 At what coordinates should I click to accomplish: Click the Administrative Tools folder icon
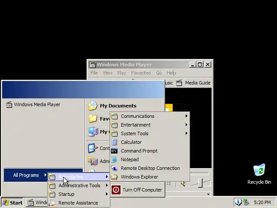(x=52, y=185)
